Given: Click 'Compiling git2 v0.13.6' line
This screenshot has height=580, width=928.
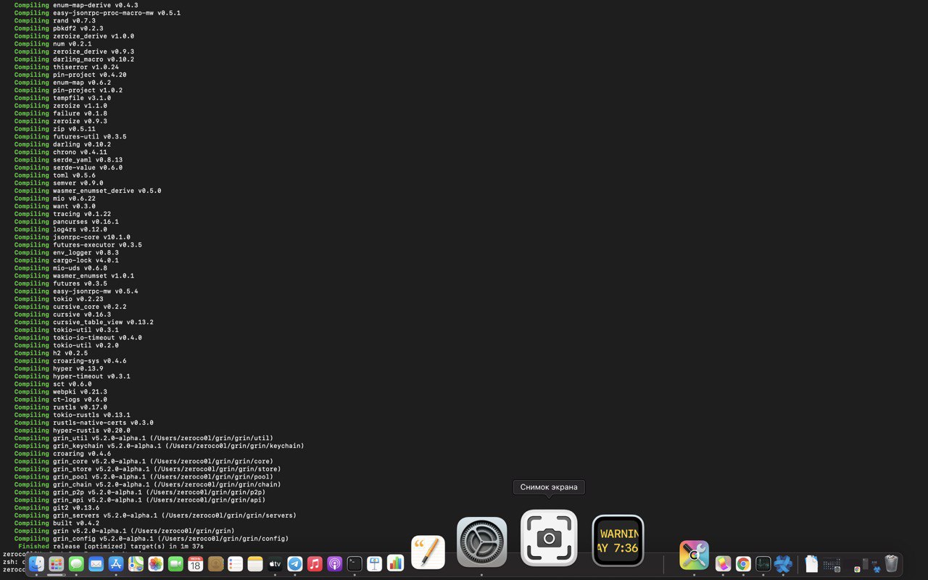Looking at the screenshot, I should tap(57, 507).
